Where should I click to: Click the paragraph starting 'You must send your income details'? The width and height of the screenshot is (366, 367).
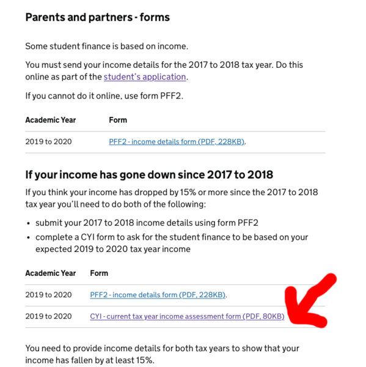tap(164, 71)
